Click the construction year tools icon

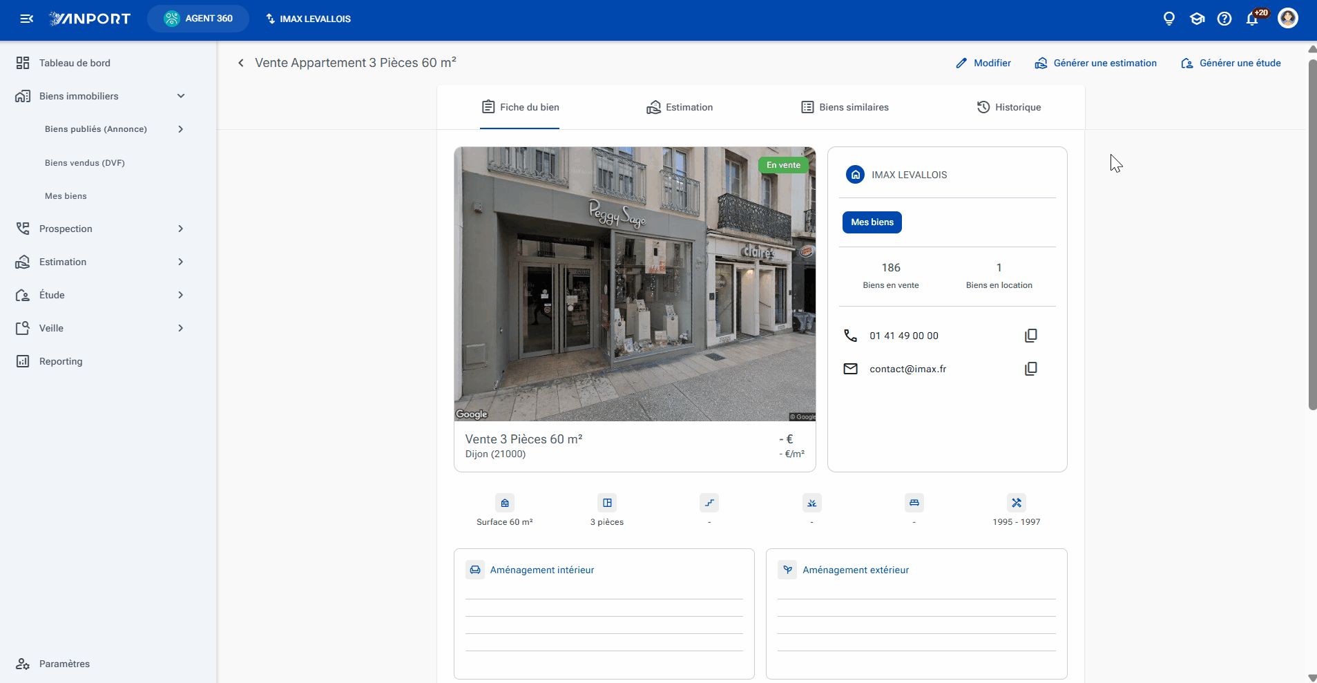pyautogui.click(x=1017, y=503)
